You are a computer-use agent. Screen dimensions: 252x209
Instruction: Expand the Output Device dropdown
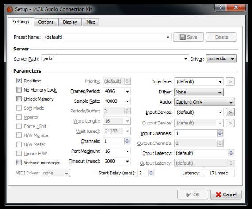199,123
